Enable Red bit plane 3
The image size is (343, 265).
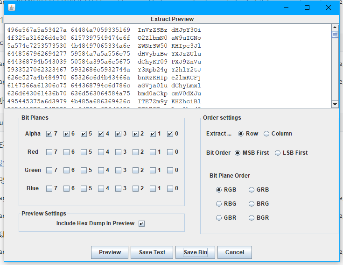pyautogui.click(x=119, y=152)
